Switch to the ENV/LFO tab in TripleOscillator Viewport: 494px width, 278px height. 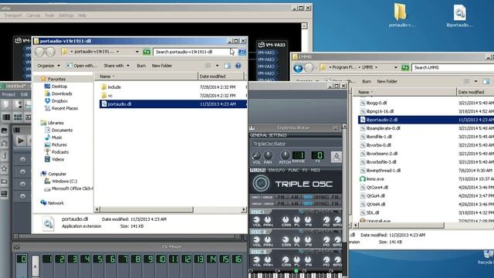[276, 170]
